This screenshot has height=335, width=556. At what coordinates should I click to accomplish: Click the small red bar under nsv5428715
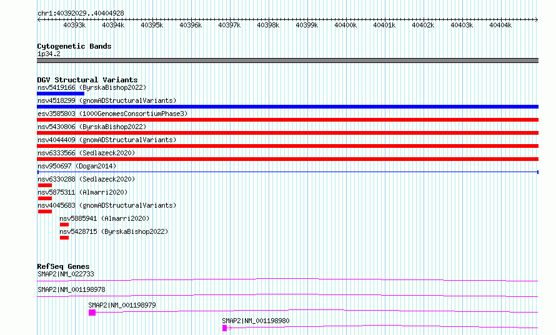pyautogui.click(x=64, y=238)
